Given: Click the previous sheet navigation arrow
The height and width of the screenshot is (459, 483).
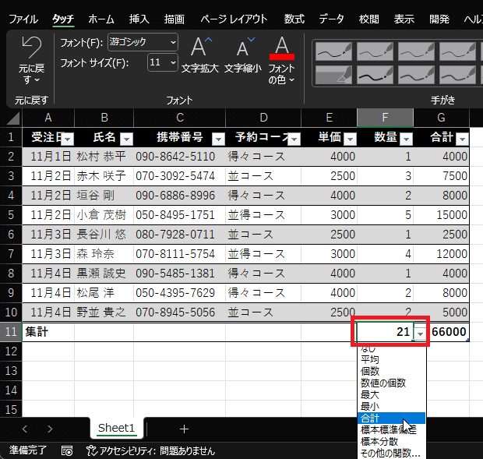Looking at the screenshot, I should click(x=24, y=429).
